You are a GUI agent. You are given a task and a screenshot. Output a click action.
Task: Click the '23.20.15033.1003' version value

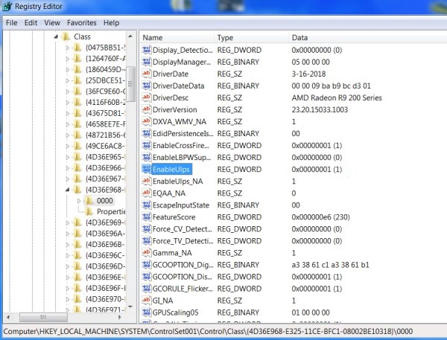320,110
